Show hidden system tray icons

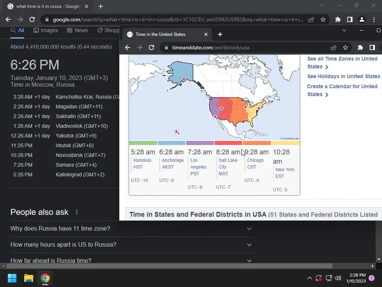(309, 278)
